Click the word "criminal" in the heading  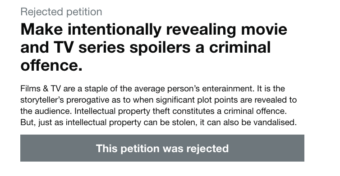tap(240, 47)
